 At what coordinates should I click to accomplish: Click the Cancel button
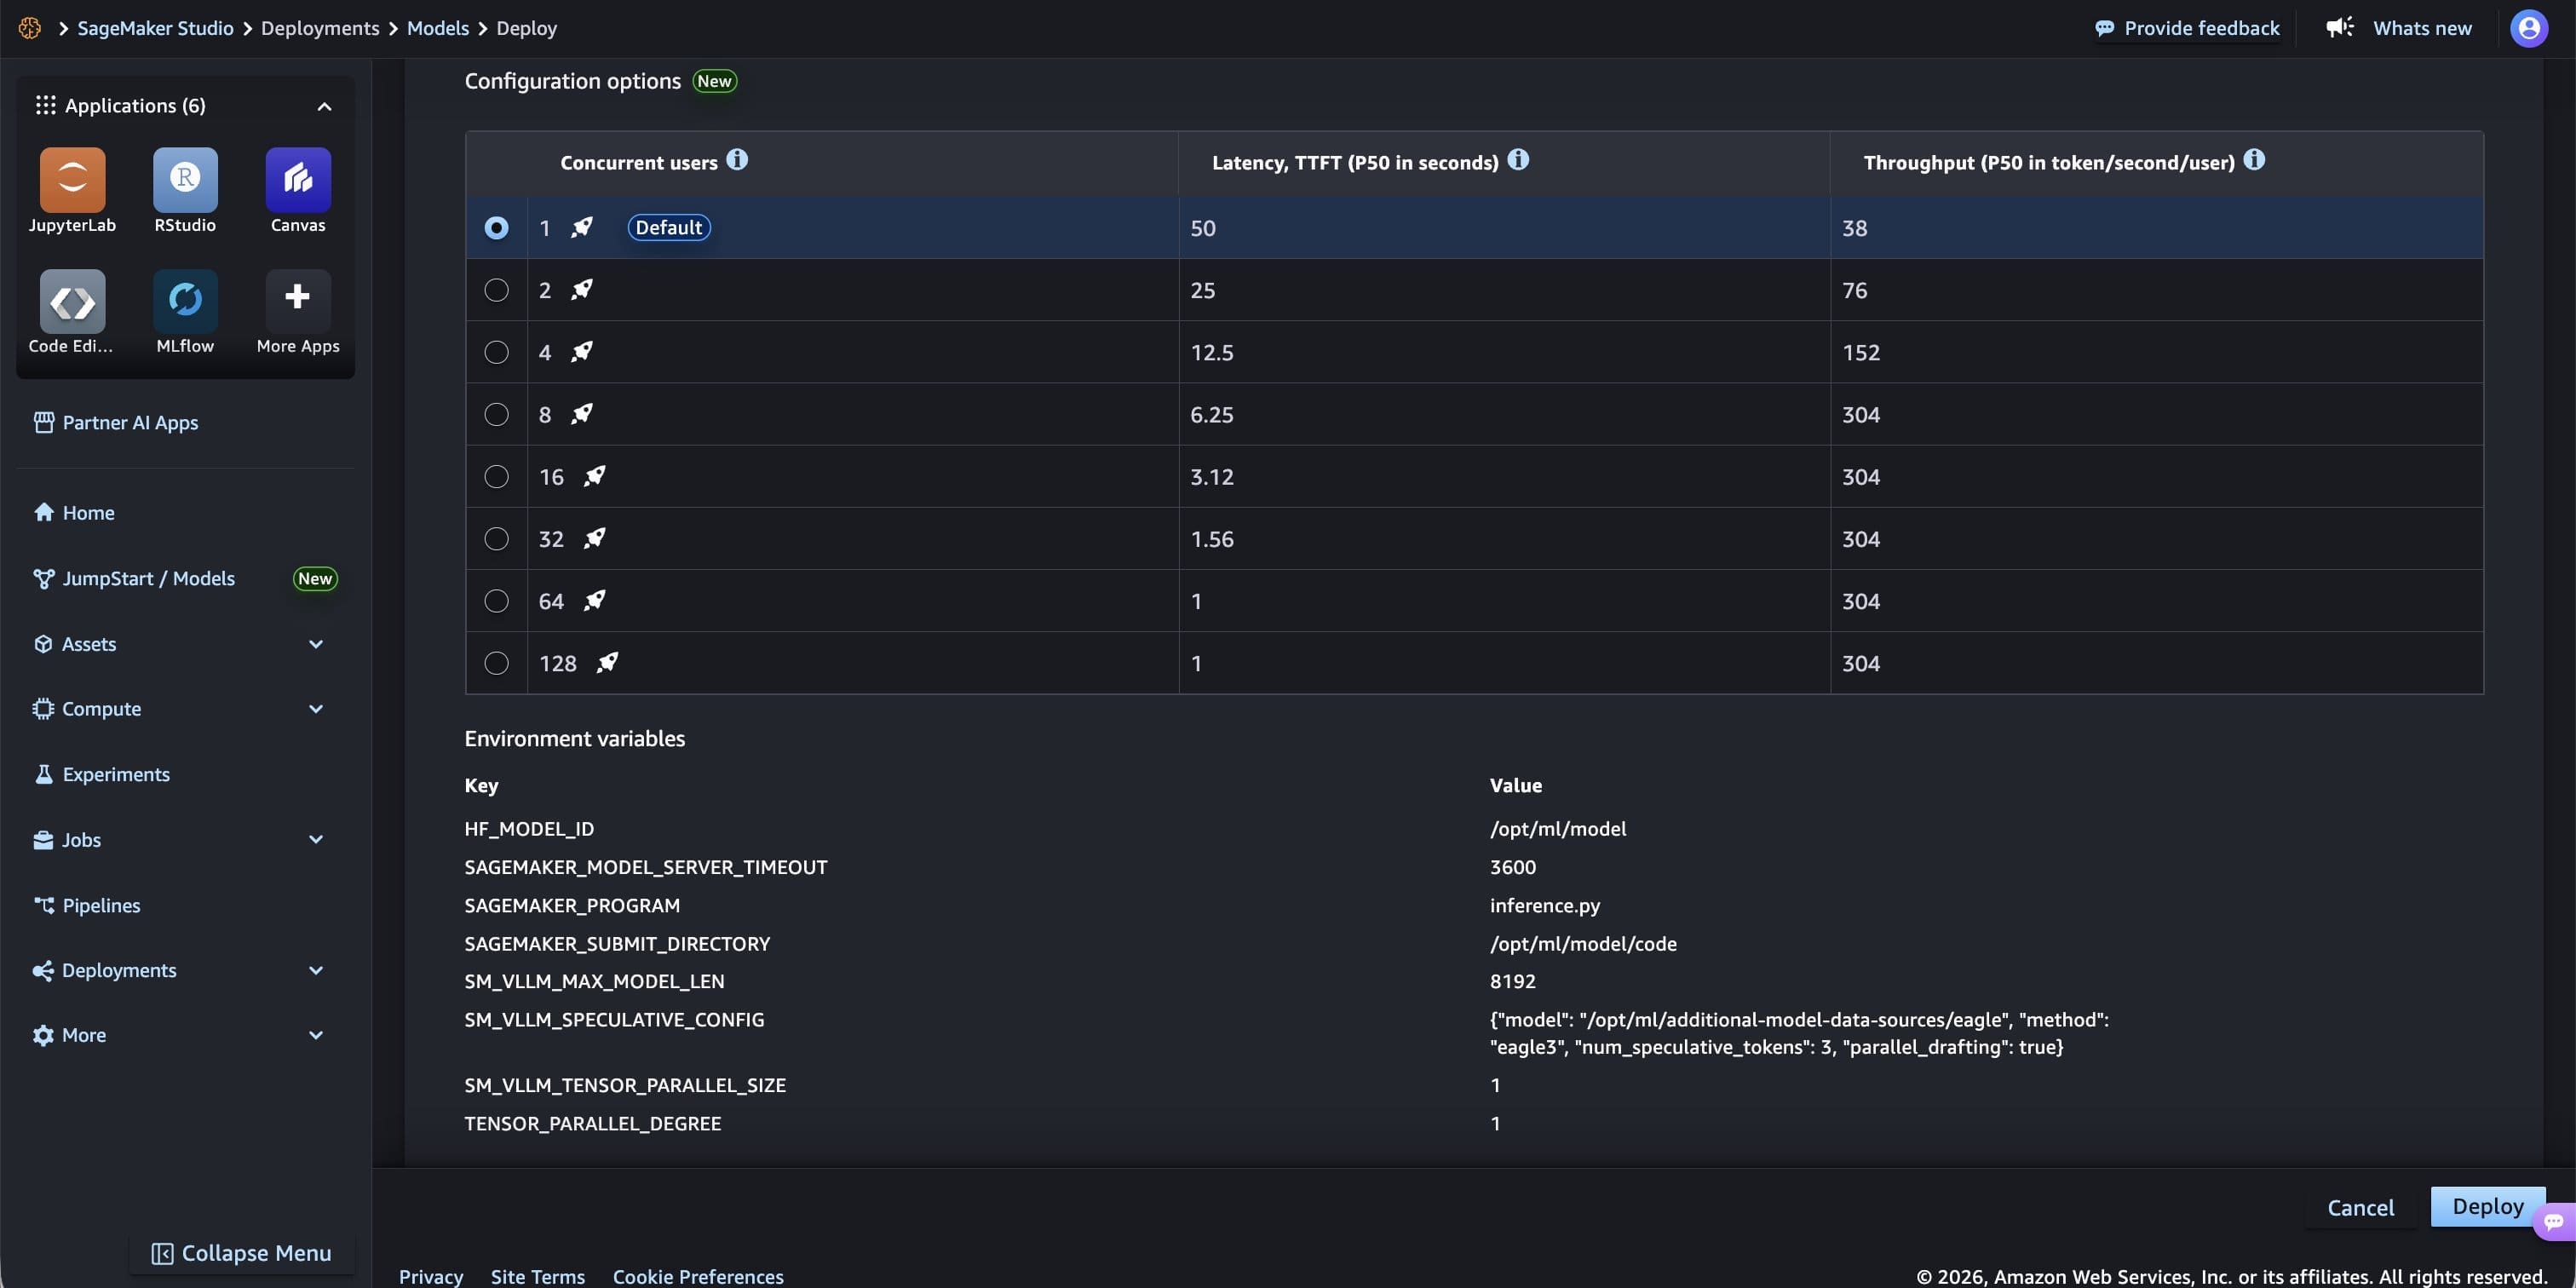[x=2360, y=1207]
